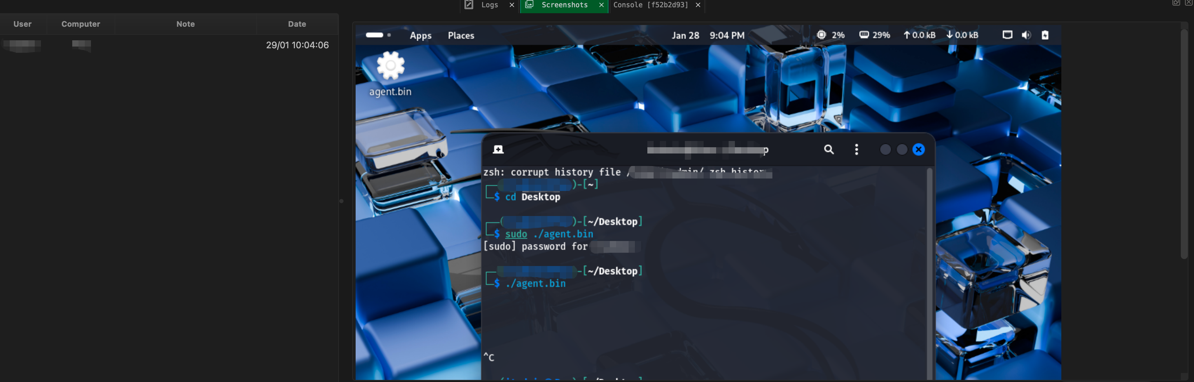1194x382 pixels.
Task: Switch to Console [f52b2d93] tab
Action: [650, 5]
